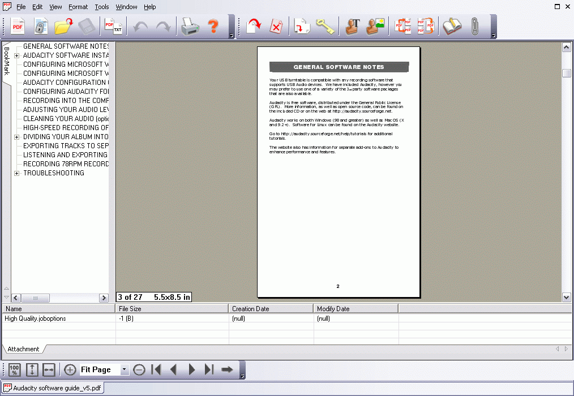Rotate the current page

coord(253,26)
